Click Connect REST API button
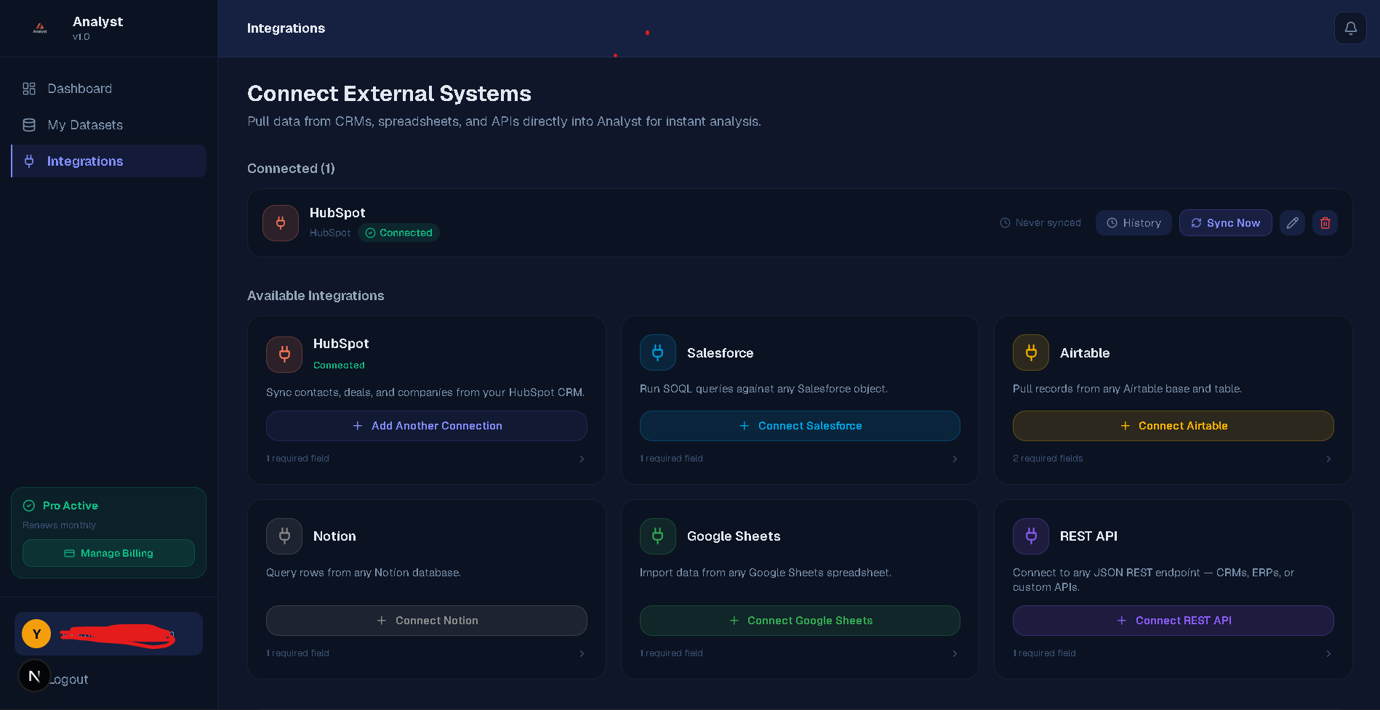This screenshot has height=710, width=1380. [1174, 621]
